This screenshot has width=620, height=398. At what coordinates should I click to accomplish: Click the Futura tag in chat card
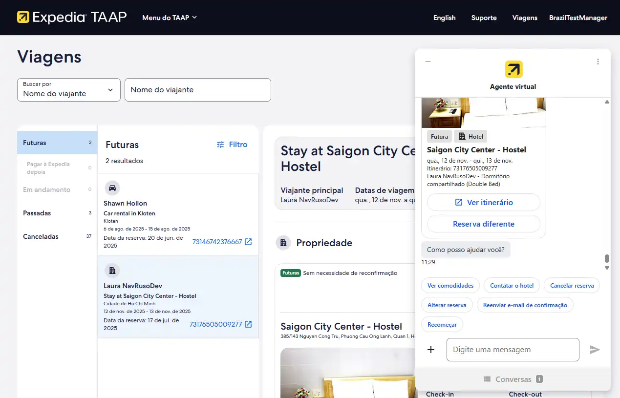point(439,137)
